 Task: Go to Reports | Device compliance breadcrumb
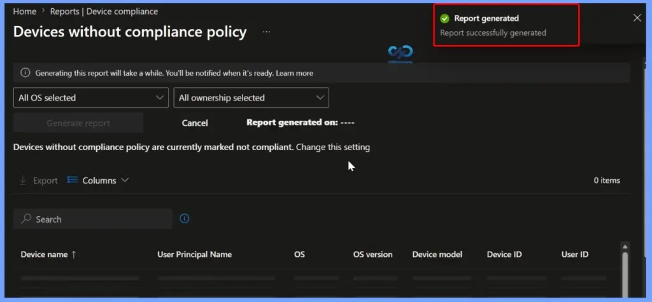pyautogui.click(x=104, y=11)
